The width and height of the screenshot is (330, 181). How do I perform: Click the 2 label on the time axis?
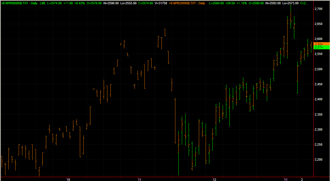302,180
